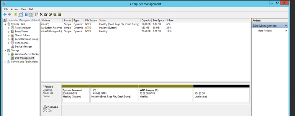Click the Explore magnifier toolbar icon
The image size is (295, 116).
coord(55,14)
